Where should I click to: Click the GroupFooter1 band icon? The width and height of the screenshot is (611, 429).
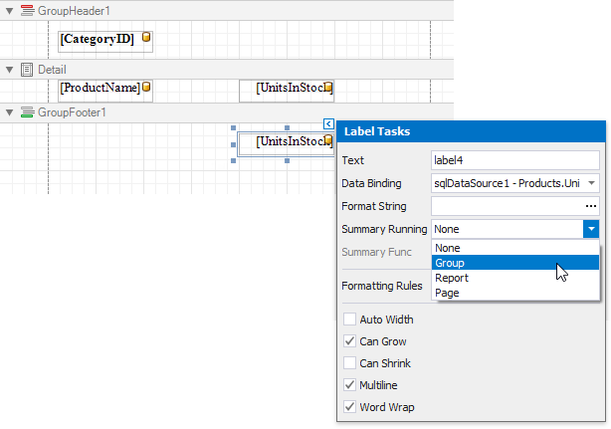27,112
